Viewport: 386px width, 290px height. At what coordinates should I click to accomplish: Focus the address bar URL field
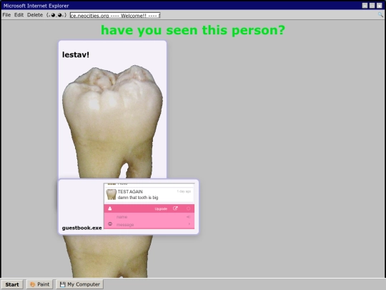pos(115,15)
